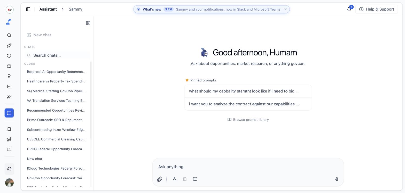The width and height of the screenshot is (405, 193).
Task: Open the quill feather icon in left rail
Action: point(9,22)
